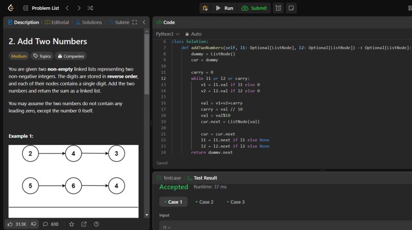Open the Python3 language dropdown
This screenshot has width=412, height=230.
pyautogui.click(x=167, y=34)
